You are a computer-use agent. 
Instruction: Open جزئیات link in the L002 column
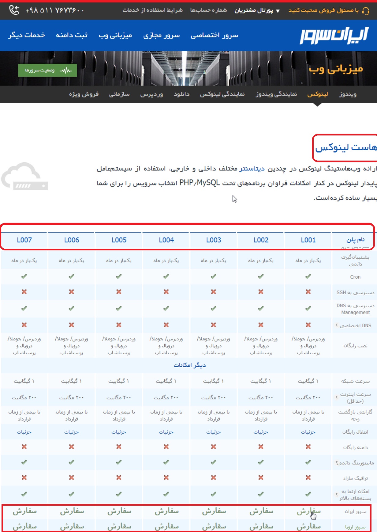pos(261,432)
